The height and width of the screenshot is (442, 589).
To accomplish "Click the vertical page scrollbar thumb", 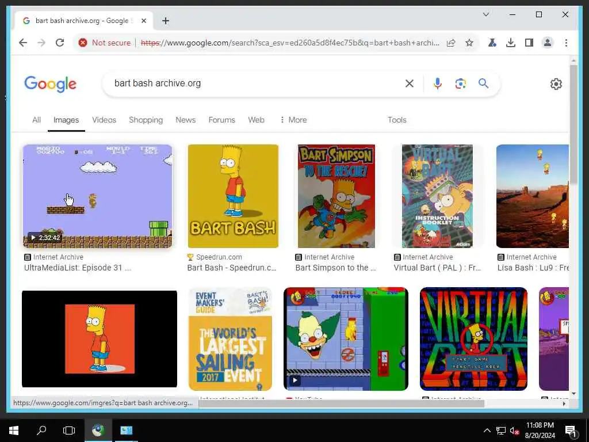I will coord(573,124).
